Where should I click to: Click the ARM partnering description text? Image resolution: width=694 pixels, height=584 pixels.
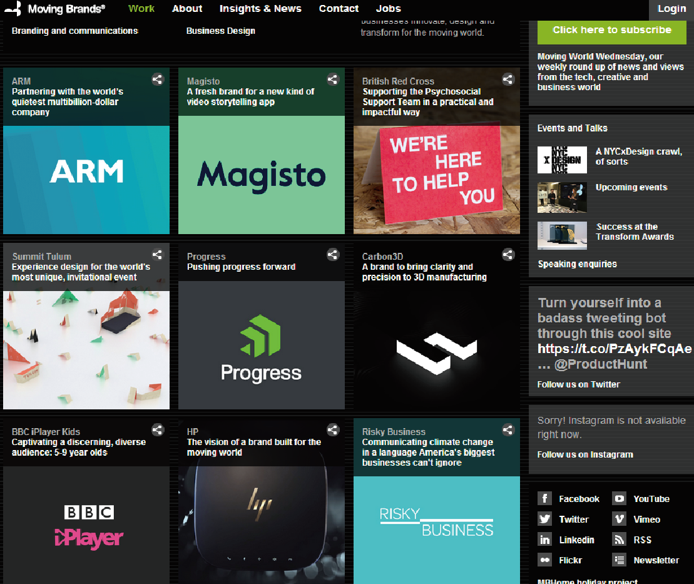(68, 102)
